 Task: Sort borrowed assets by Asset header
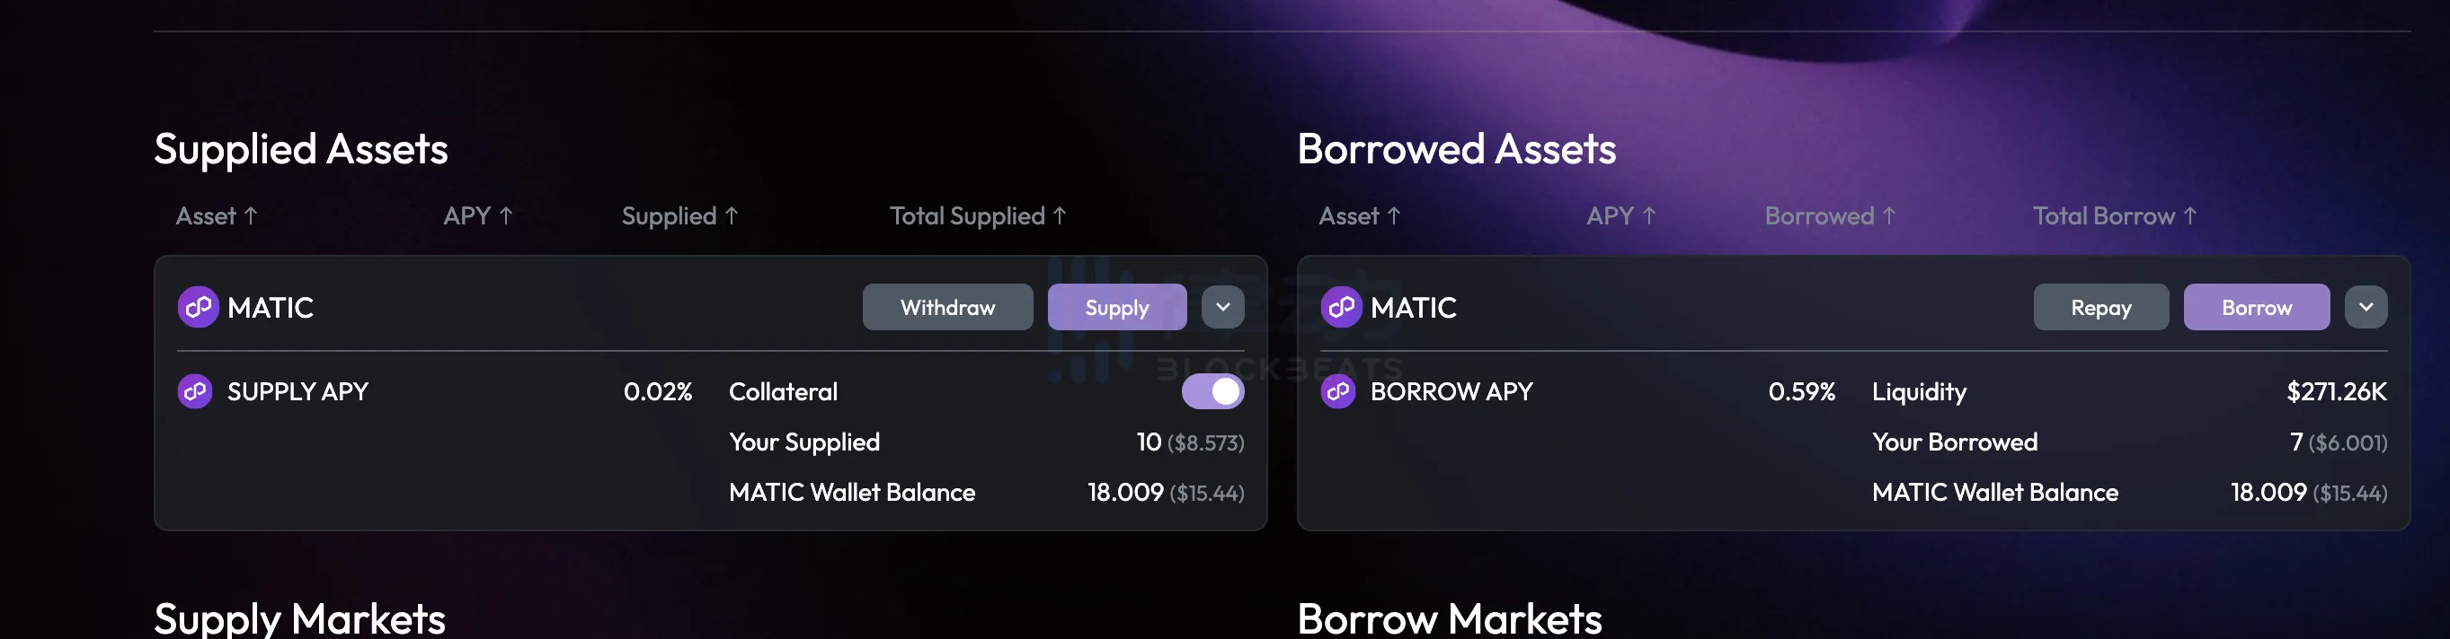(1349, 215)
